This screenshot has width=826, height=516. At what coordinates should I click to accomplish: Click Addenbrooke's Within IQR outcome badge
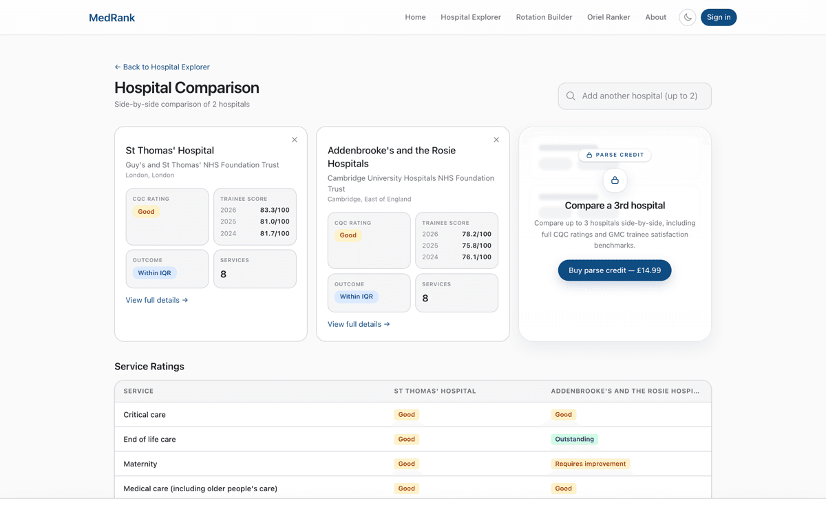pos(356,297)
